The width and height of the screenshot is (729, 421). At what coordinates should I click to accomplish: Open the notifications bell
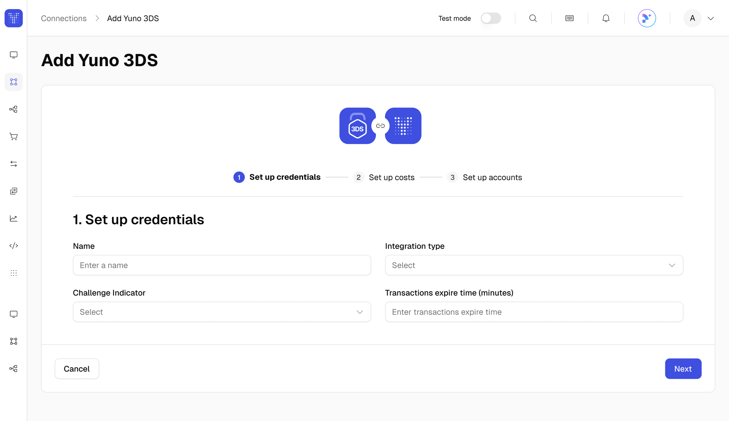[x=606, y=18]
